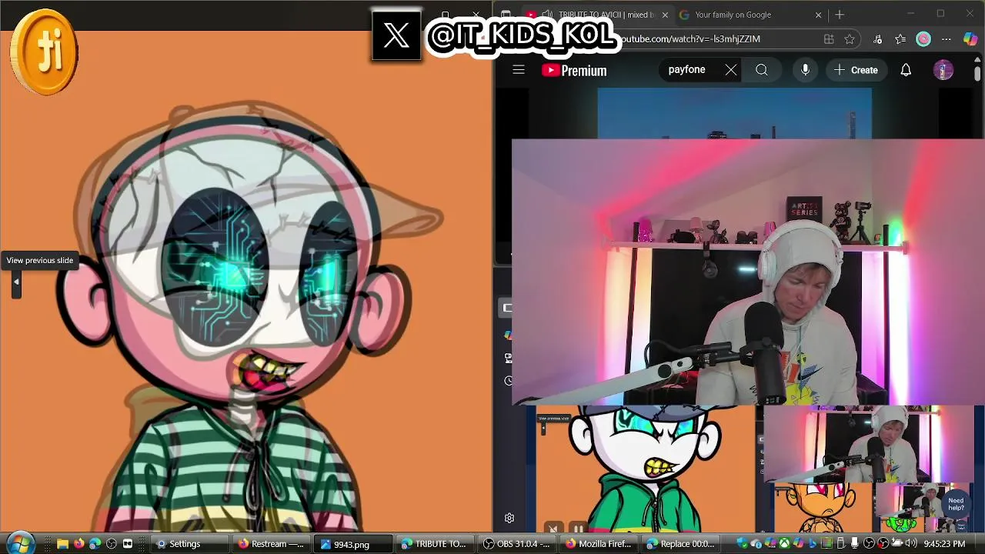The height and width of the screenshot is (554, 985).
Task: Run the YouTube search magnifier button
Action: [x=761, y=70]
